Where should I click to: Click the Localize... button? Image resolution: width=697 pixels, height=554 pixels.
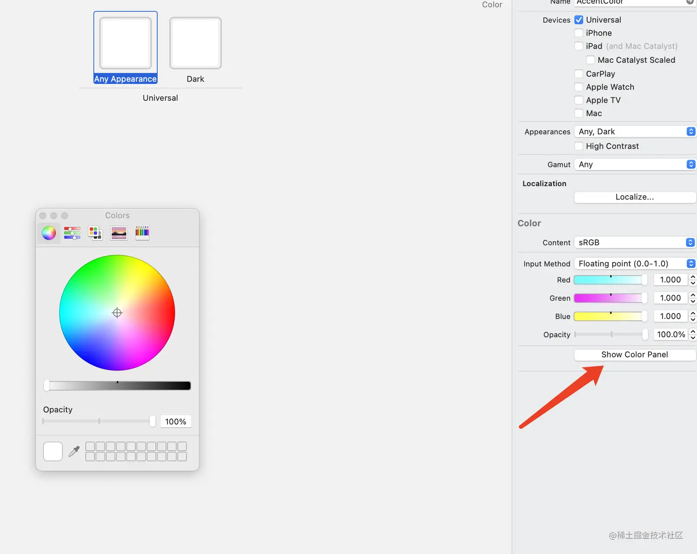(634, 197)
